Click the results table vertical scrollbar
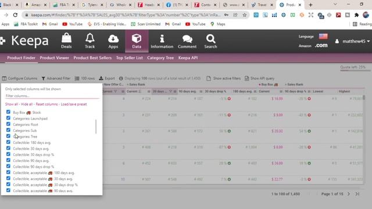This screenshot has height=209, width=372. [363, 98]
